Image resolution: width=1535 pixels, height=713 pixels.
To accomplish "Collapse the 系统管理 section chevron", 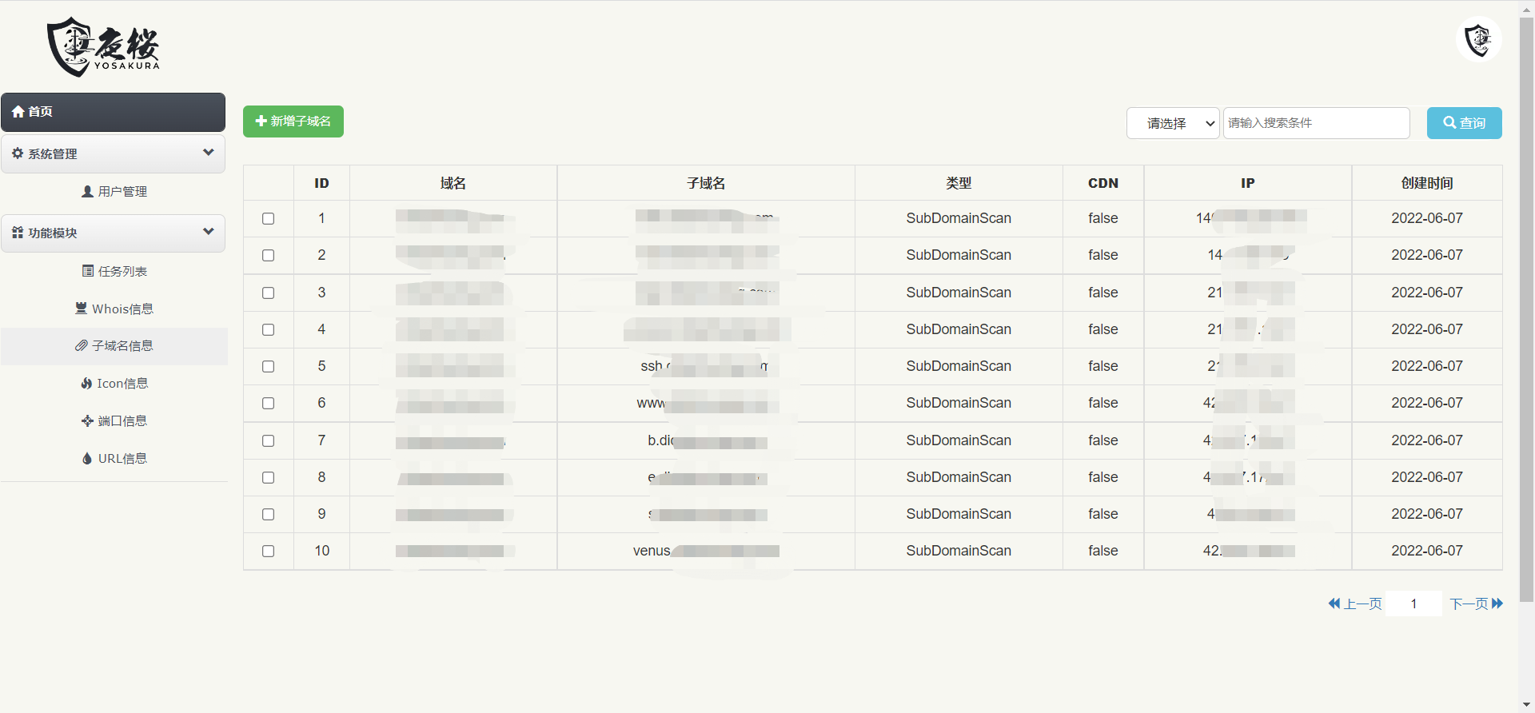I will 209,153.
